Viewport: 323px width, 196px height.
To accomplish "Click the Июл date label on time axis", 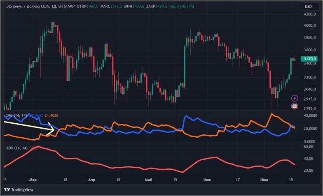I will 264,180.
